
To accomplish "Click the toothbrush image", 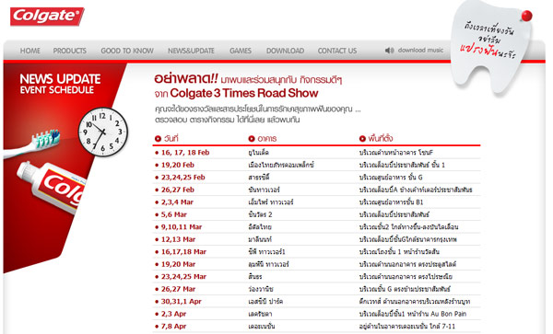I will [31, 144].
